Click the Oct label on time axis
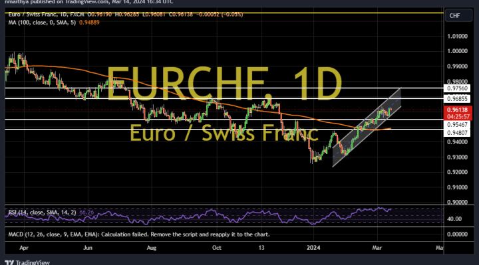 (x=217, y=248)
